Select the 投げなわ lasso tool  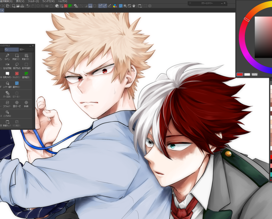click(x=17, y=66)
